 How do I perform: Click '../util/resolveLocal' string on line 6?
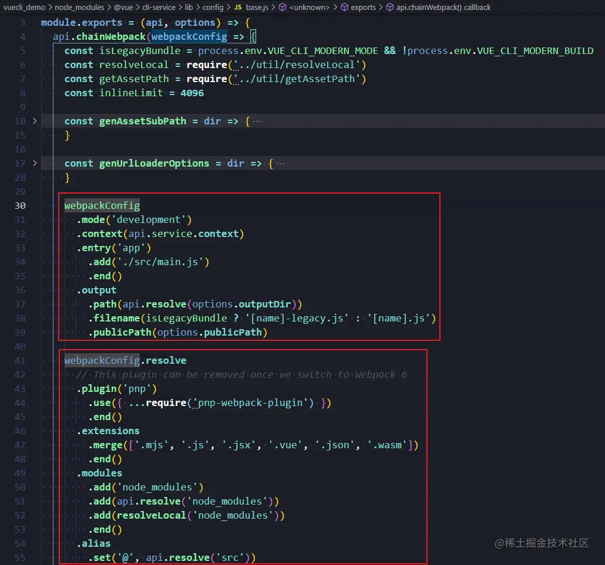(x=297, y=65)
